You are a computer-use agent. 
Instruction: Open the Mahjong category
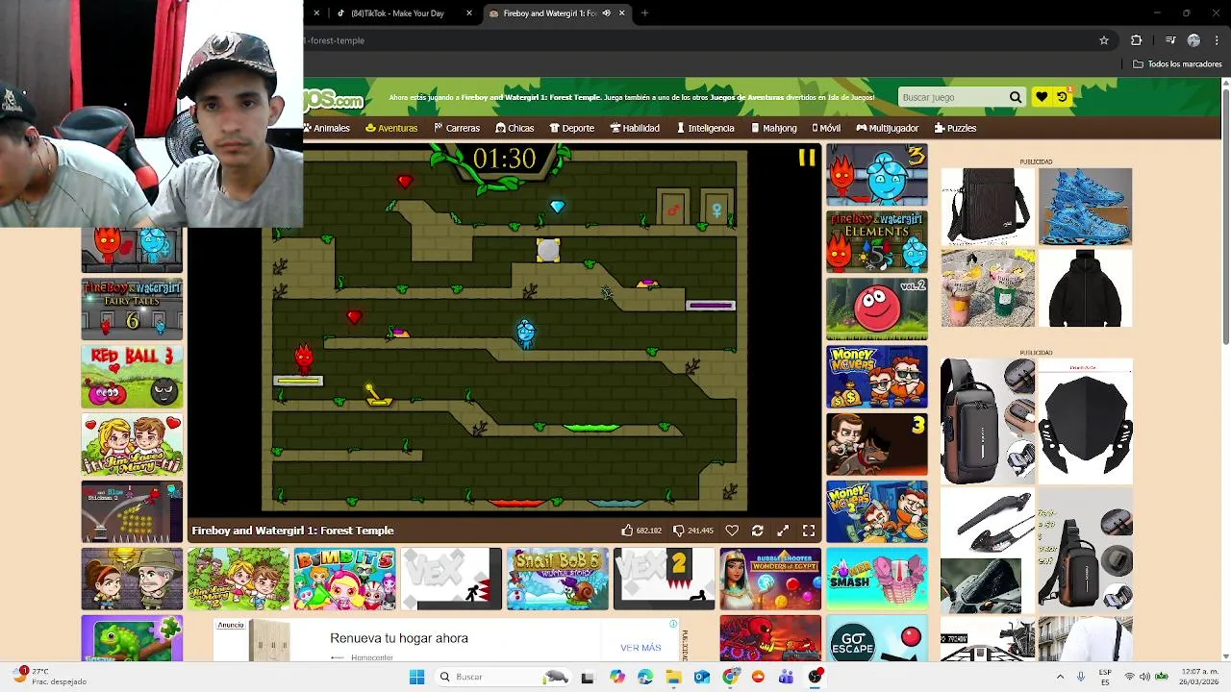click(774, 128)
